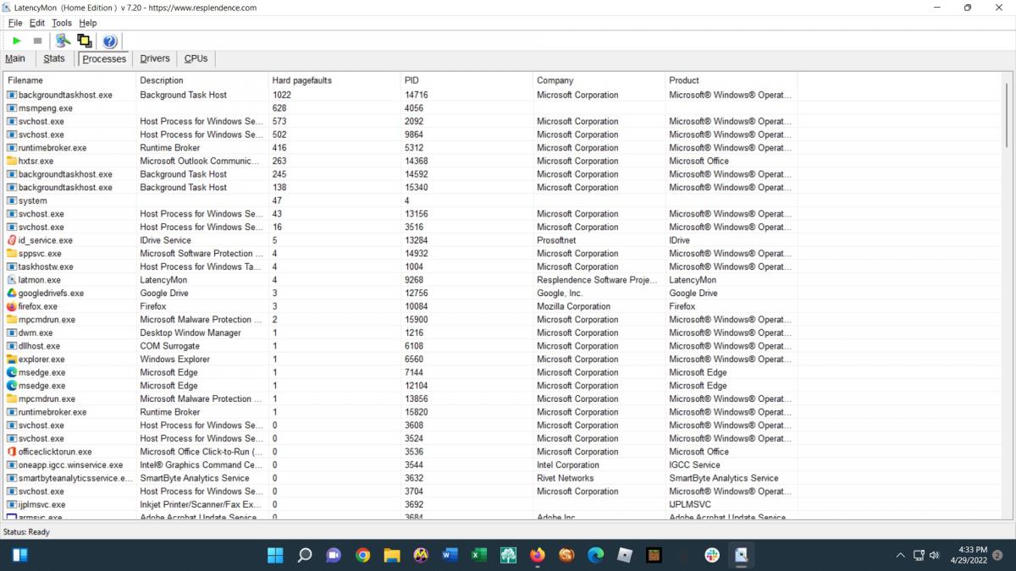
Task: Click the 'Status: Ready' status bar text
Action: 27,532
